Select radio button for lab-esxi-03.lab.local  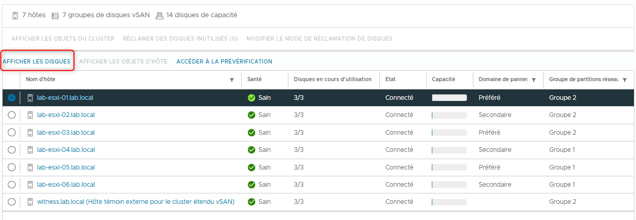point(11,133)
